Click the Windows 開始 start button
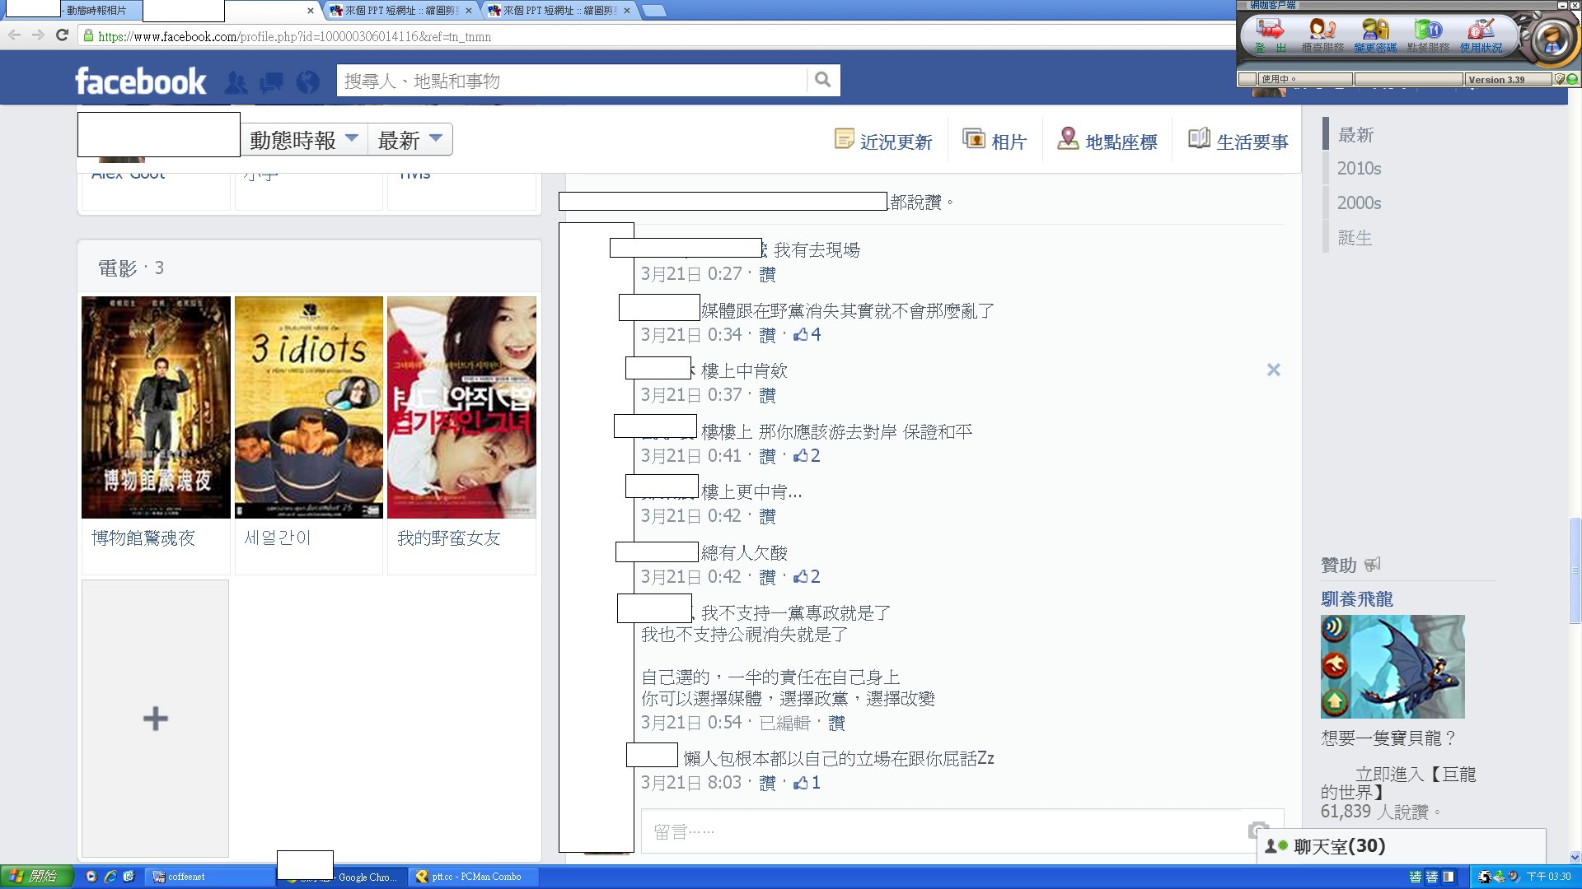The width and height of the screenshot is (1582, 889). (35, 877)
